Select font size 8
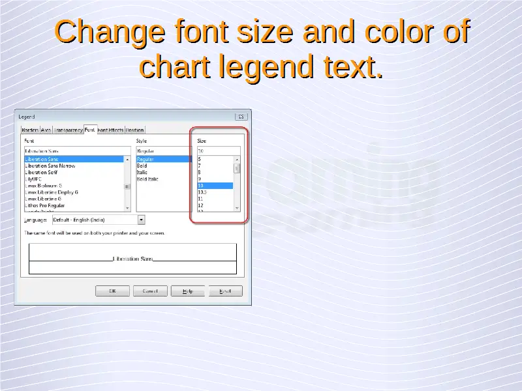 click(200, 173)
